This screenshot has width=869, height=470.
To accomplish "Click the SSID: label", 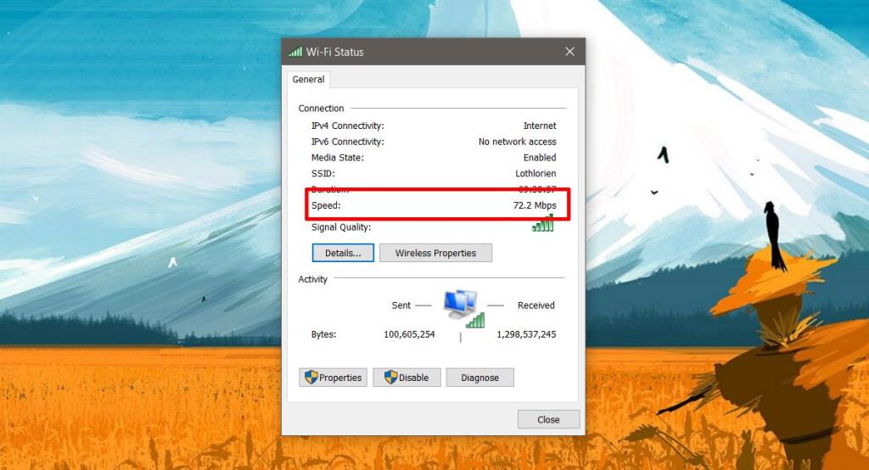I will pos(323,173).
